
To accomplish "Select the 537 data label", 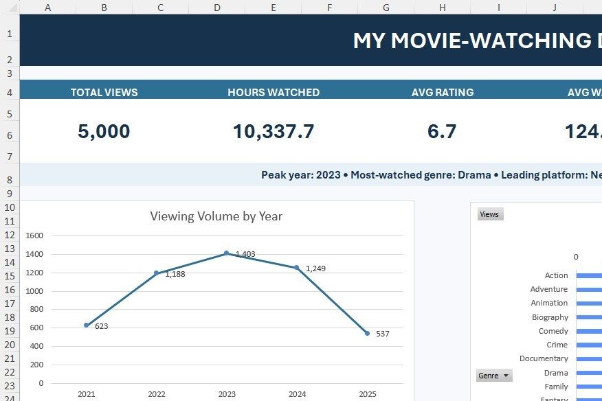I will tap(382, 334).
